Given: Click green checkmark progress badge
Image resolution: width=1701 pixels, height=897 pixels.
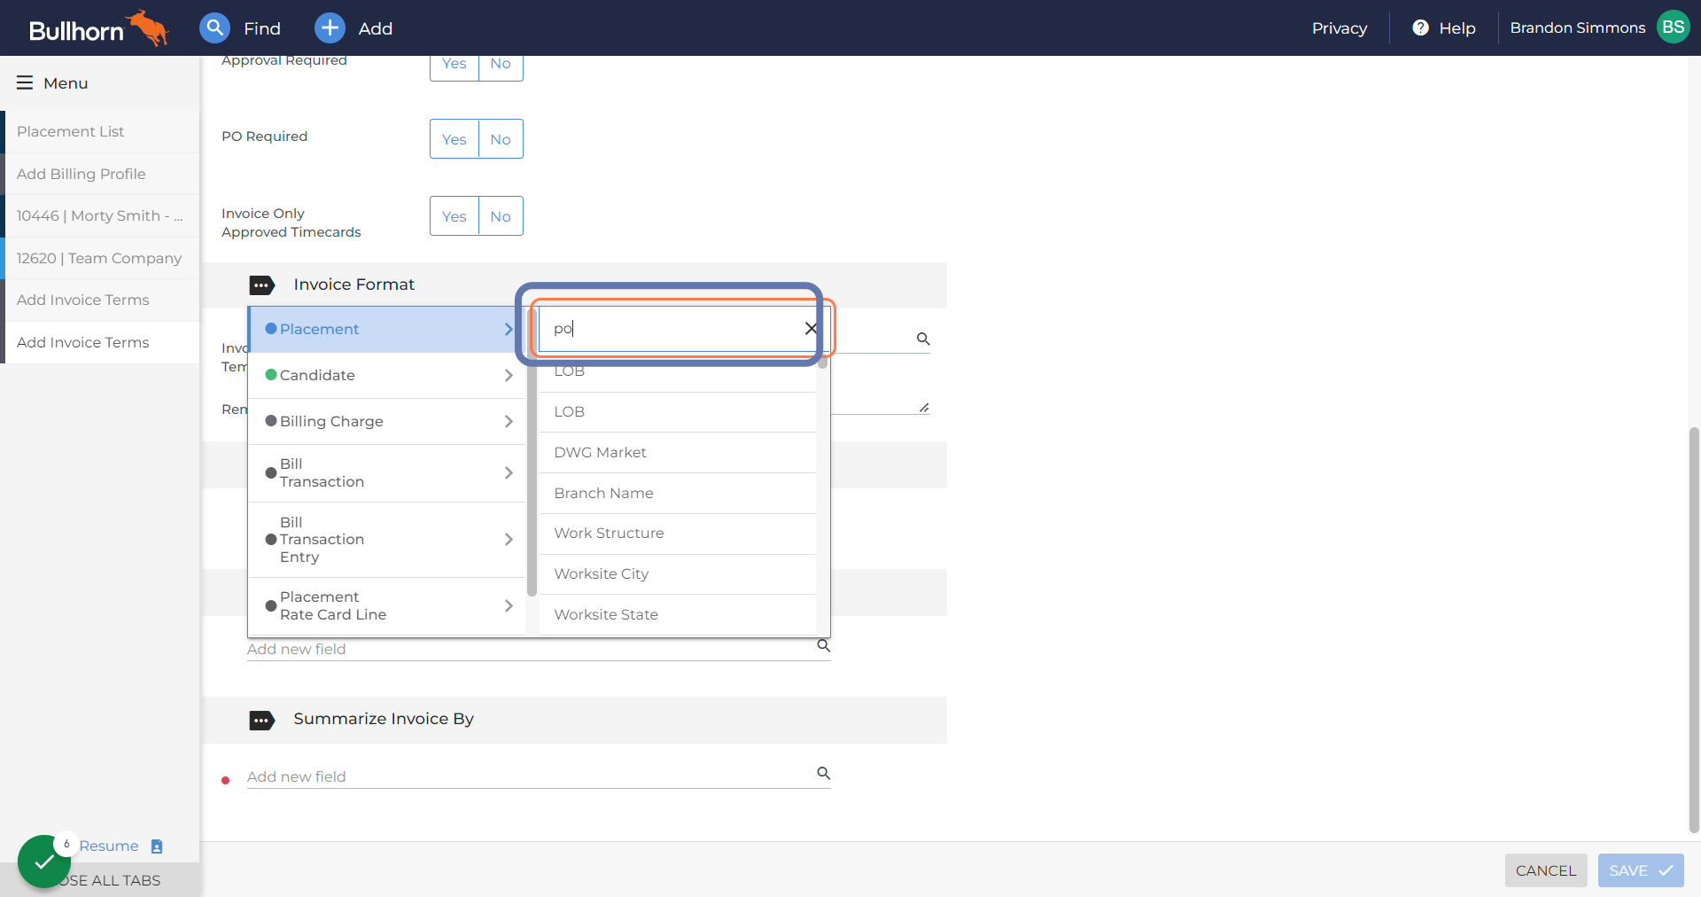Looking at the screenshot, I should (43, 861).
